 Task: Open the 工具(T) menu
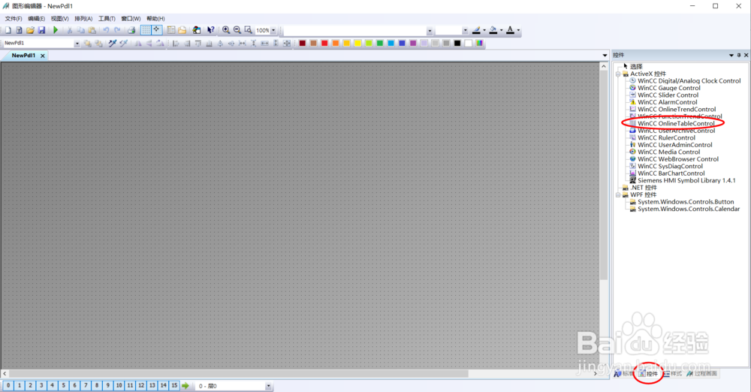107,19
